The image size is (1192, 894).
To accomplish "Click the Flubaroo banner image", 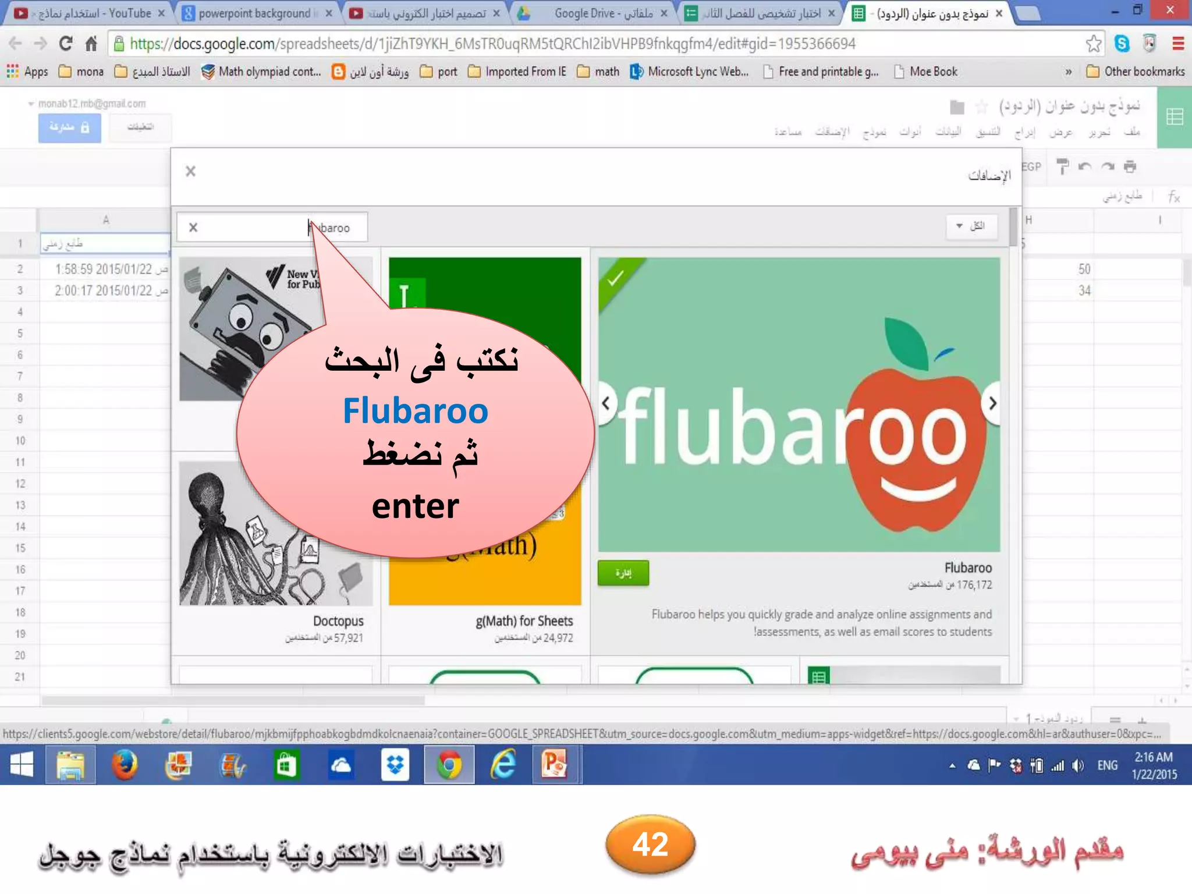I will pos(799,405).
